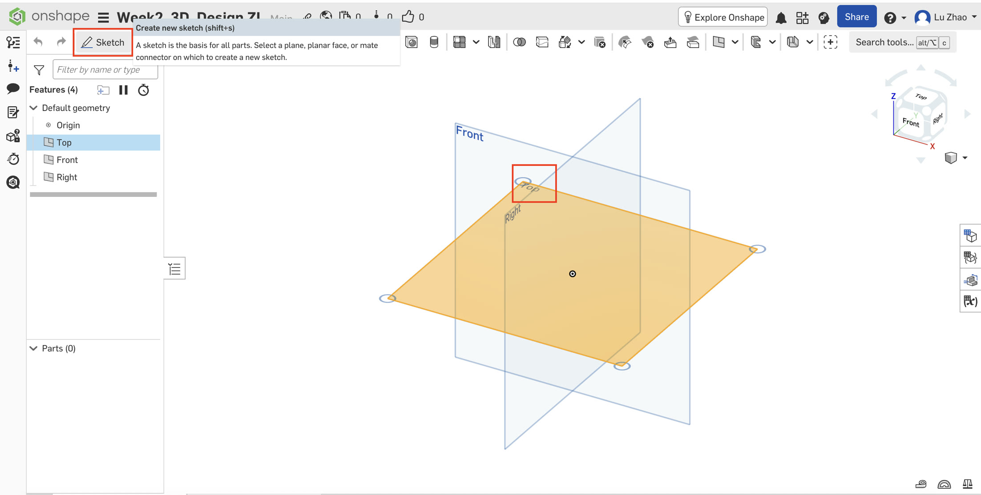Image resolution: width=981 pixels, height=495 pixels.
Task: Click the filter by name input
Action: pyautogui.click(x=105, y=70)
